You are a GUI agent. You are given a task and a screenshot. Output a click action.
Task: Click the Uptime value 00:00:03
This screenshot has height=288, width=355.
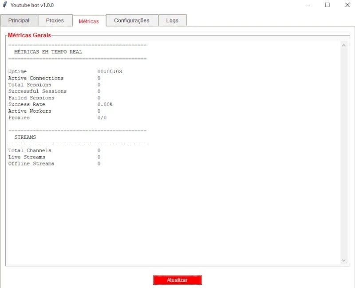click(110, 71)
